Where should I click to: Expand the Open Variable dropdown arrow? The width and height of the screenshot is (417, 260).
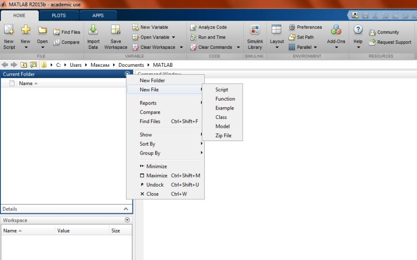(174, 37)
